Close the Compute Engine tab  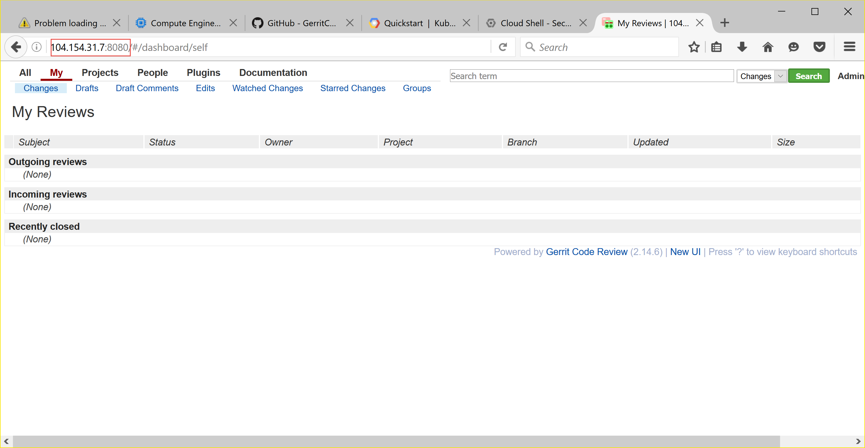click(x=233, y=23)
